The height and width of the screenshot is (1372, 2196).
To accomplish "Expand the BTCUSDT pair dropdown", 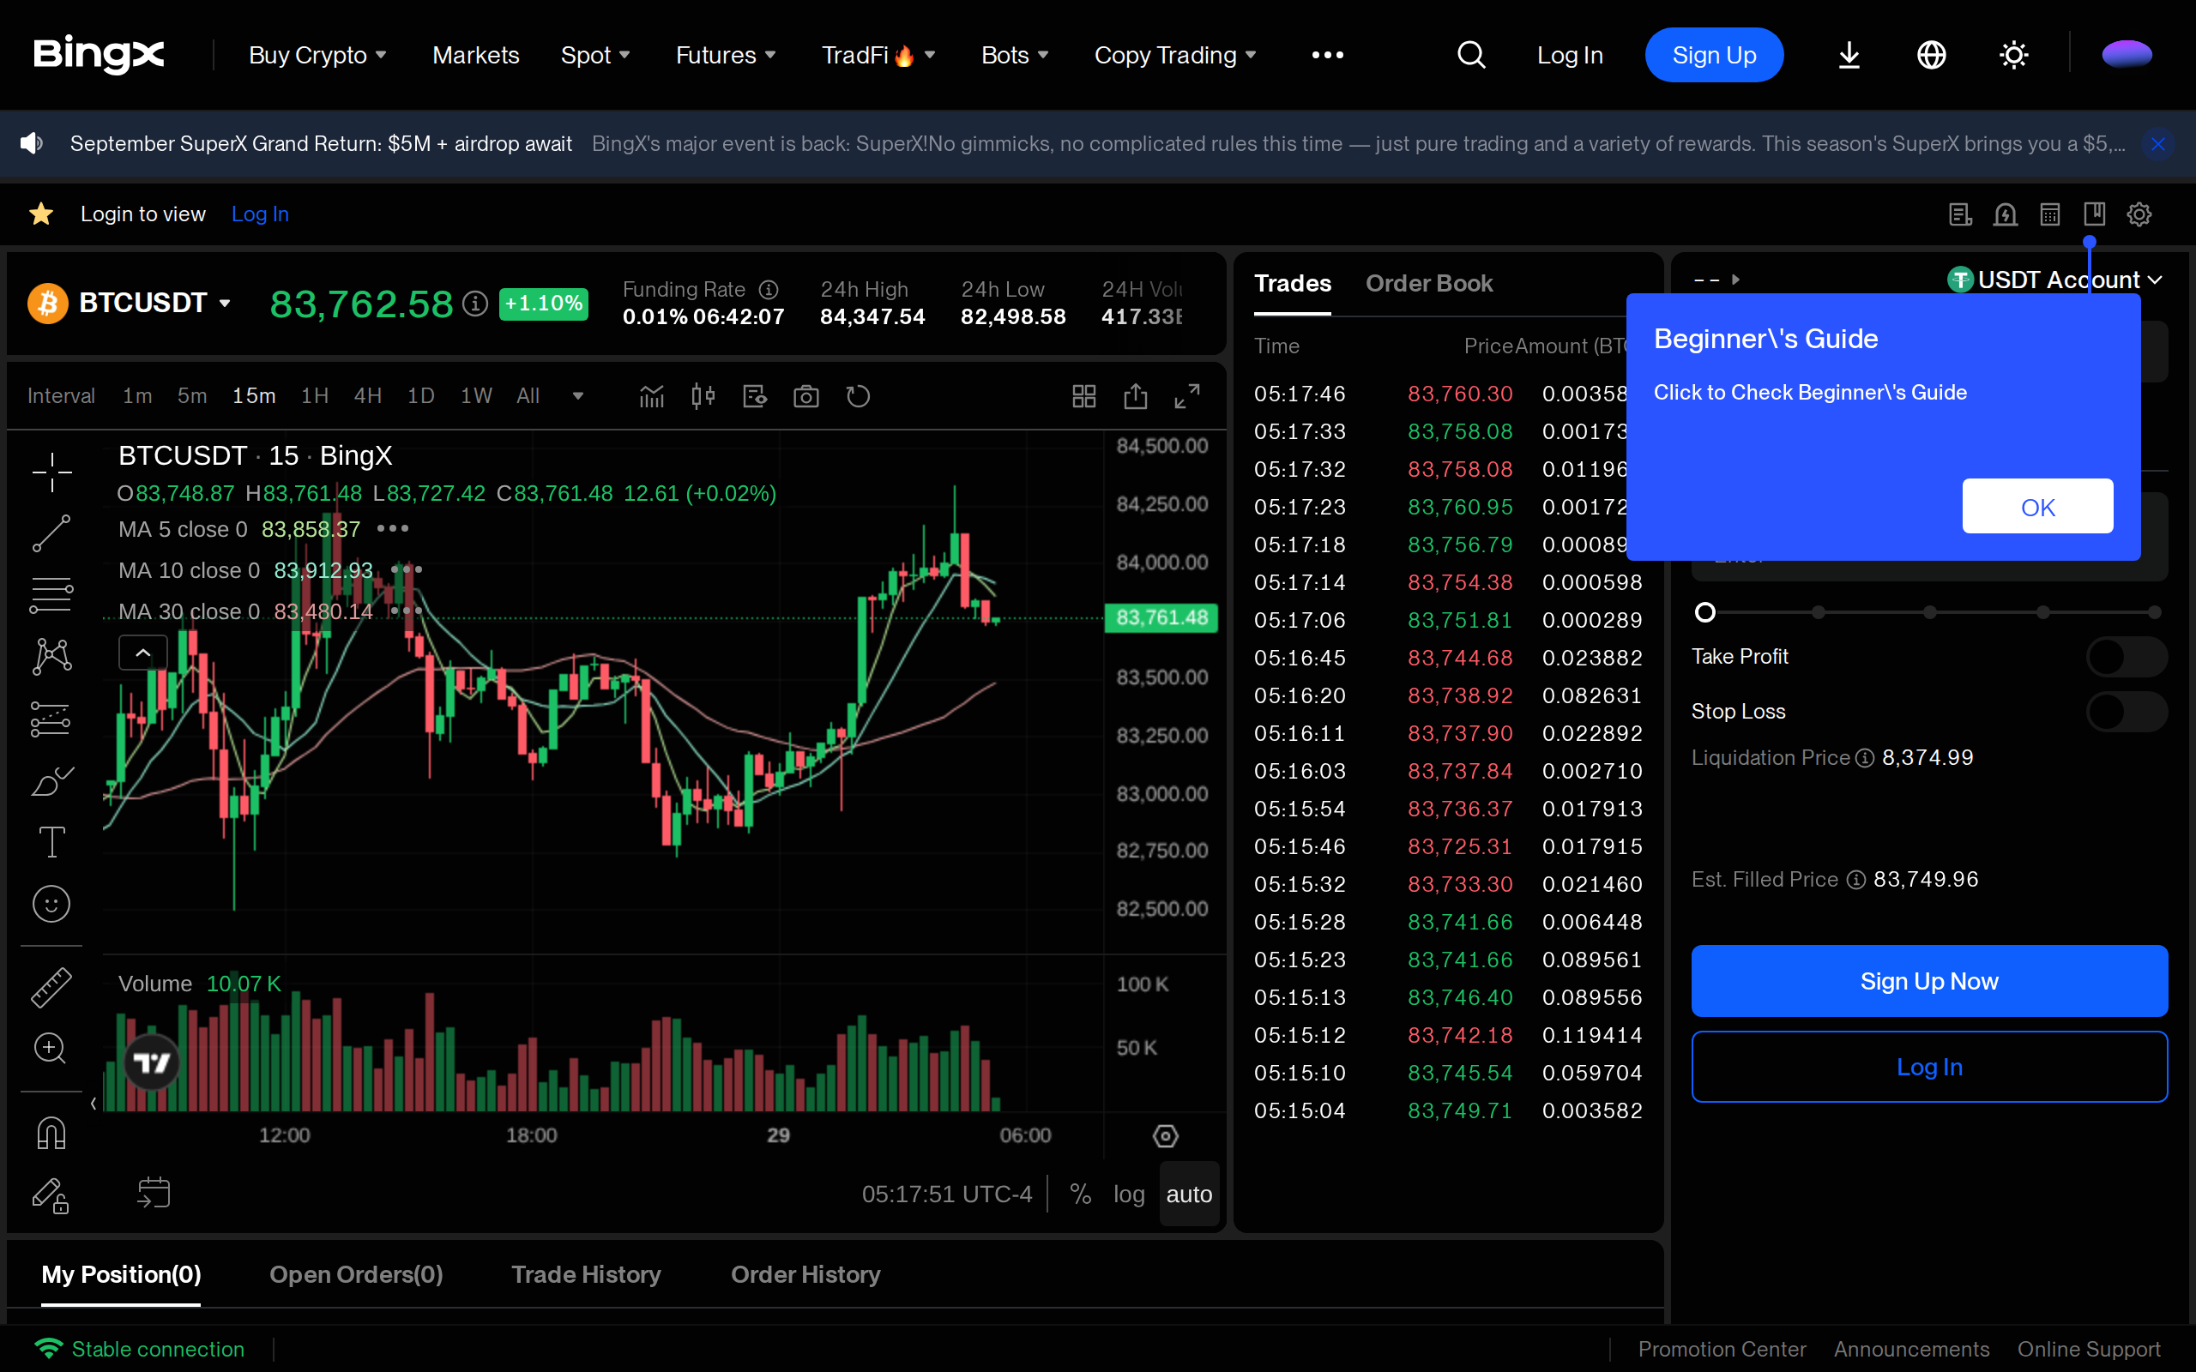I will pos(225,303).
